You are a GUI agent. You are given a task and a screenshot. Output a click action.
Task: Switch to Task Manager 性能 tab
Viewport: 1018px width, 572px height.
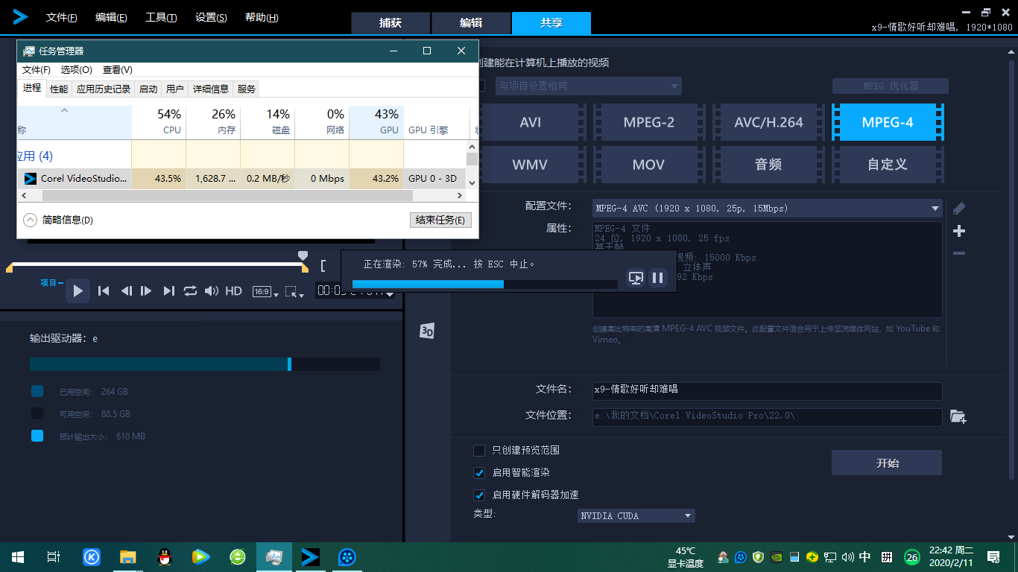(x=59, y=89)
